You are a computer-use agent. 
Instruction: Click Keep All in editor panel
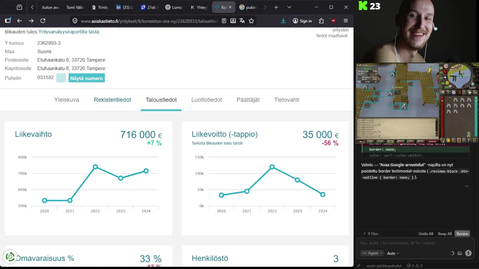click(x=445, y=234)
